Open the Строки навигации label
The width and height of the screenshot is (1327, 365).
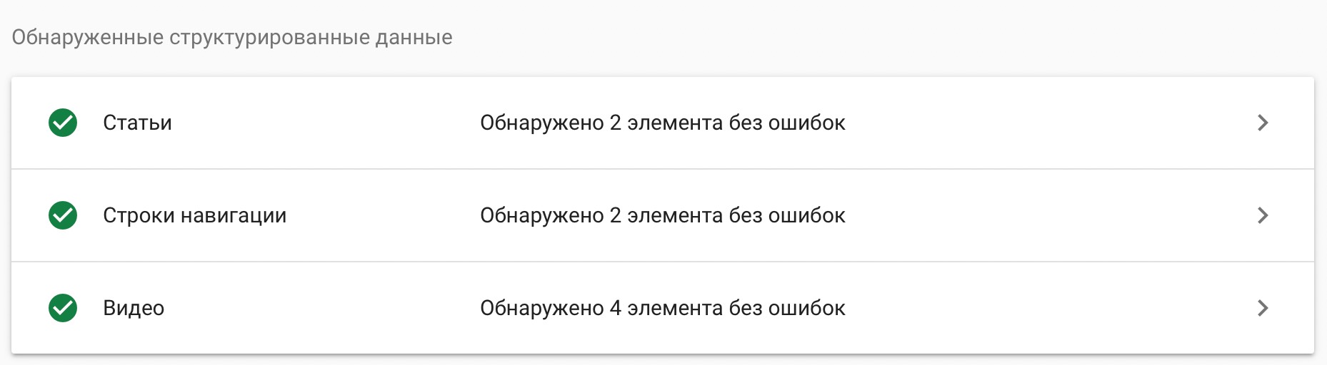194,215
